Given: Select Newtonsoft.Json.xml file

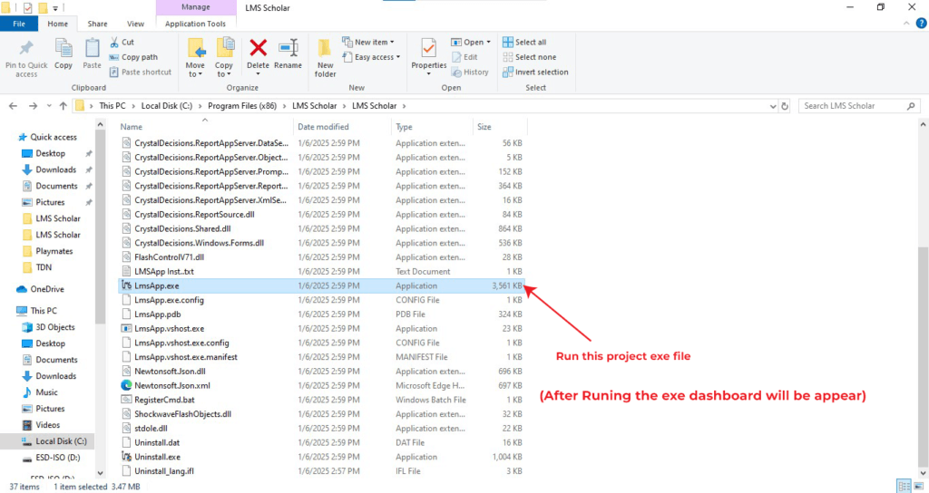Looking at the screenshot, I should click(x=322, y=385).
